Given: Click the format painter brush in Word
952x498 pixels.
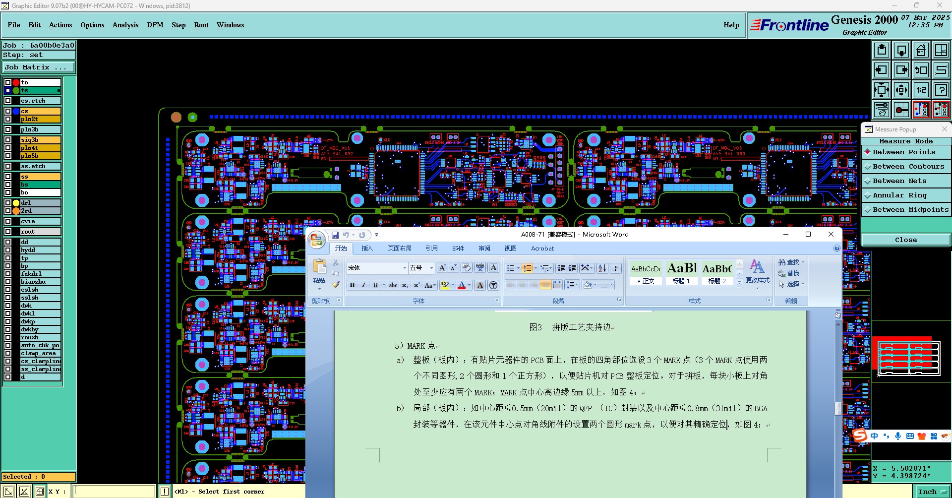Looking at the screenshot, I should click(x=336, y=284).
